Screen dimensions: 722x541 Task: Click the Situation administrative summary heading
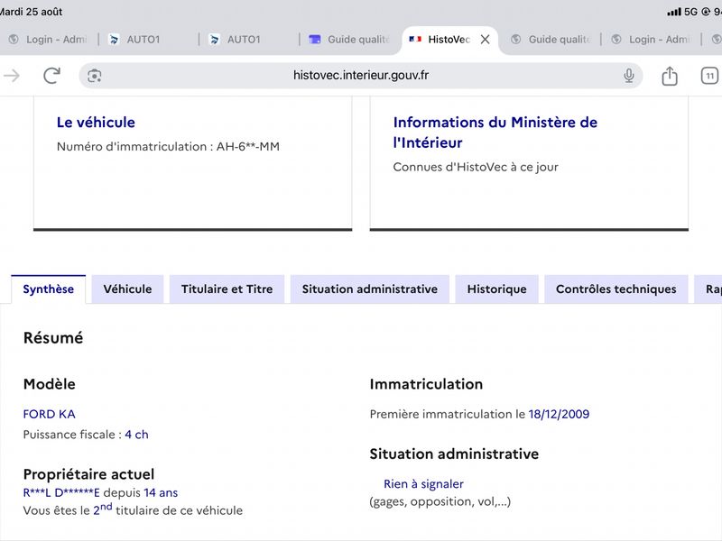tap(454, 454)
